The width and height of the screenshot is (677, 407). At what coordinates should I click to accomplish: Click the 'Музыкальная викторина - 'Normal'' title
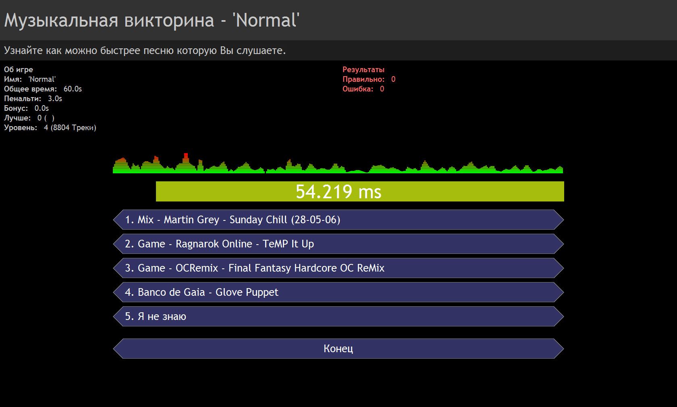point(152,20)
